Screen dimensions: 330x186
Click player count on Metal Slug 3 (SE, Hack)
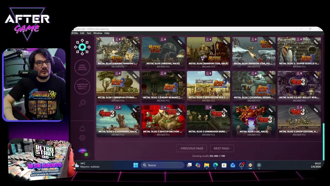254,107
